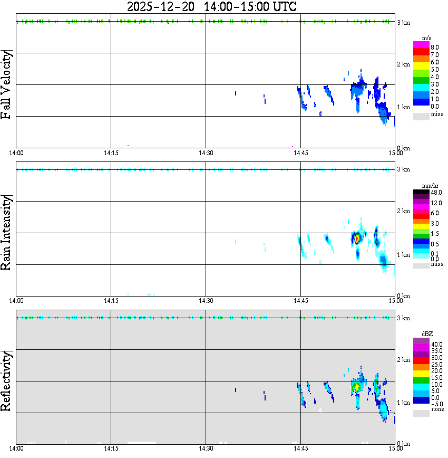Click the '14:45' time label under Fall Velocity
The height and width of the screenshot is (458, 448).
pos(301,153)
